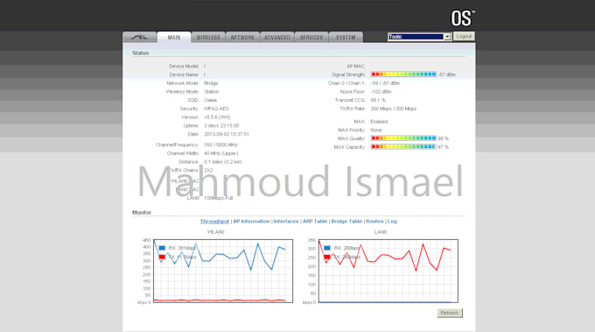
Task: Open the Routes link
Action: [374, 221]
